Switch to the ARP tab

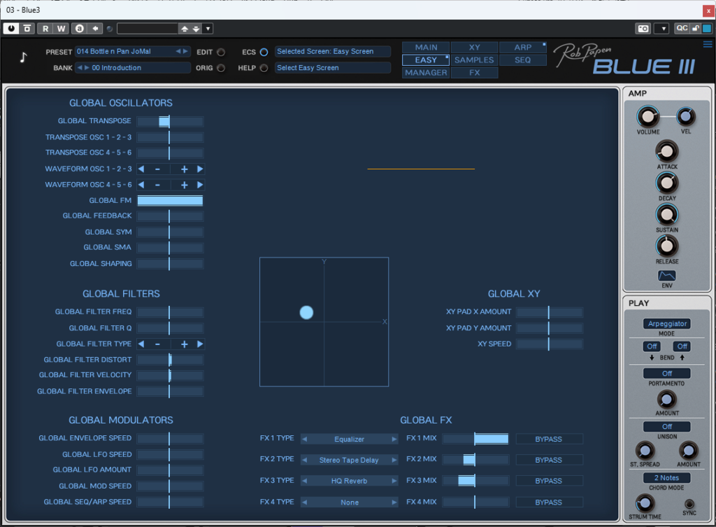pyautogui.click(x=522, y=48)
